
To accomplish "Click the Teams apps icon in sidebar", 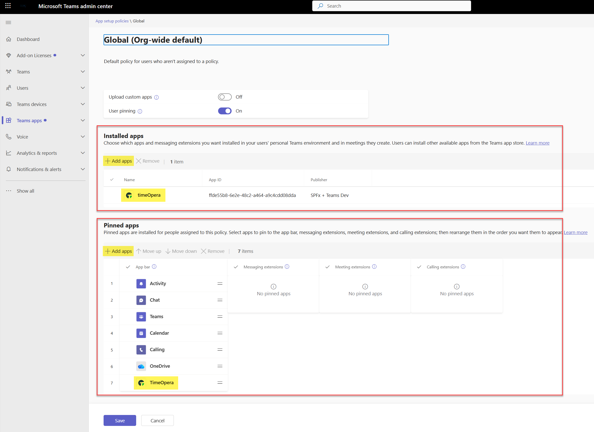I will coord(9,120).
